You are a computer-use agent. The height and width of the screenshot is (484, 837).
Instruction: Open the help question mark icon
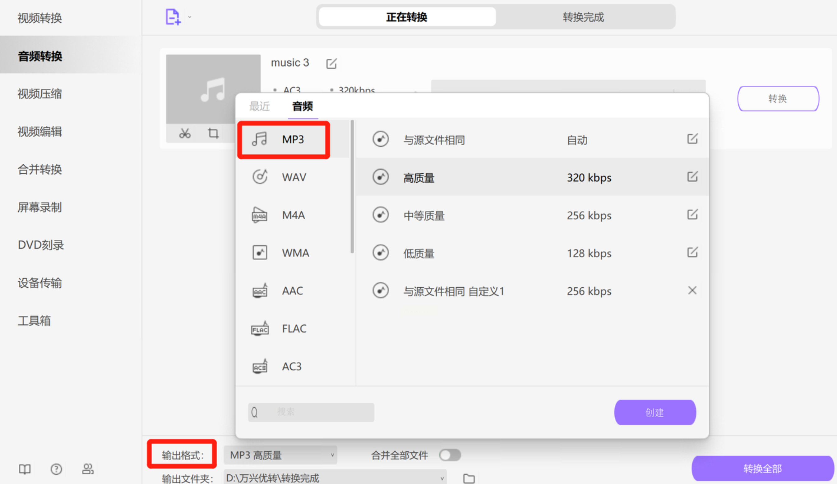(x=56, y=469)
